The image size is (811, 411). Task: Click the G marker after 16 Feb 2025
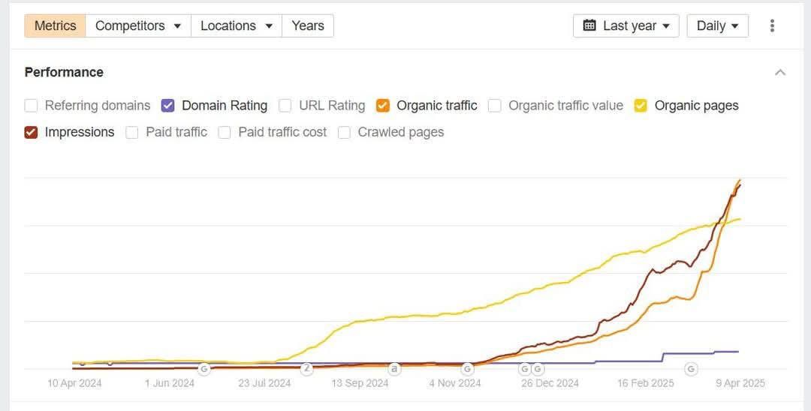pos(691,369)
